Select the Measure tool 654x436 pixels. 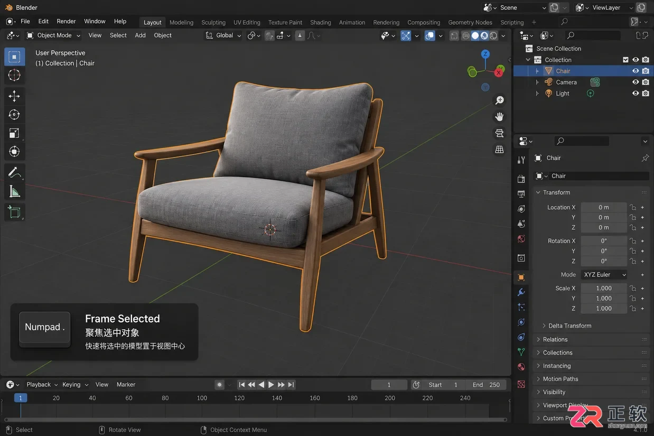14,191
